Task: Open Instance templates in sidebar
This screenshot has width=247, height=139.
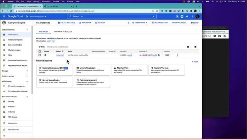Action: pyautogui.click(x=15, y=40)
